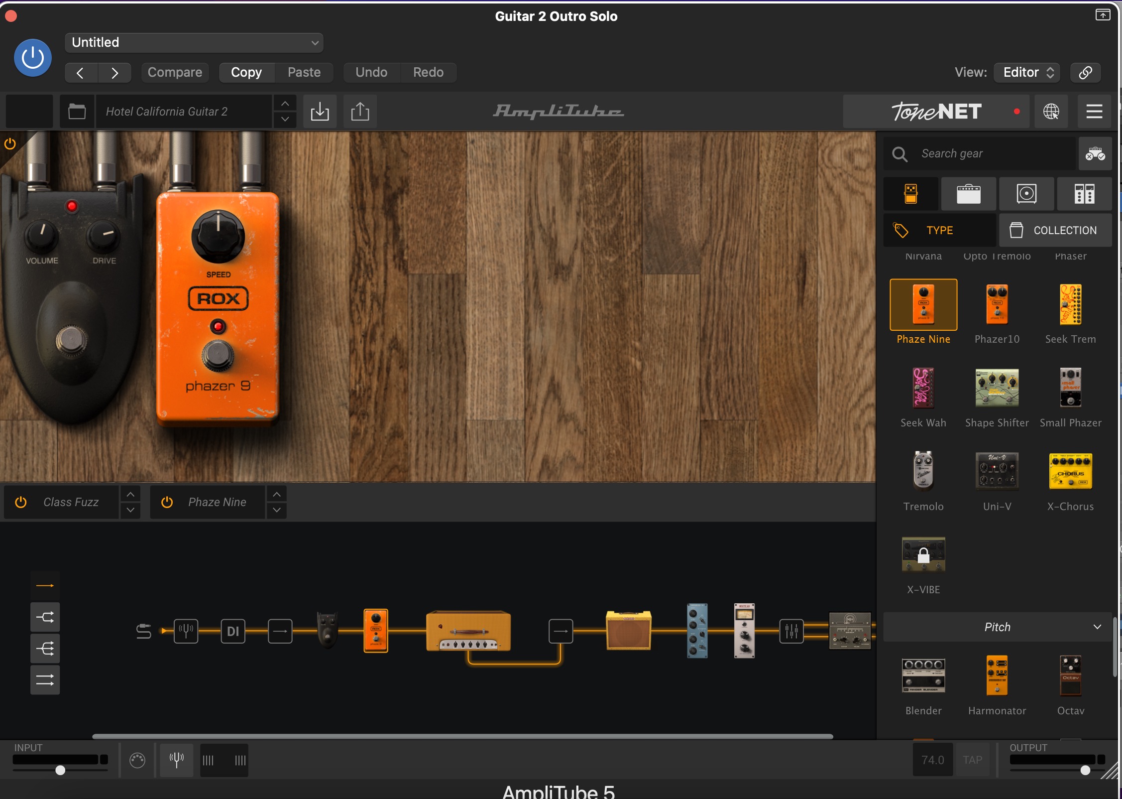Step Hotel California preset up arrow
1122x799 pixels.
point(285,104)
